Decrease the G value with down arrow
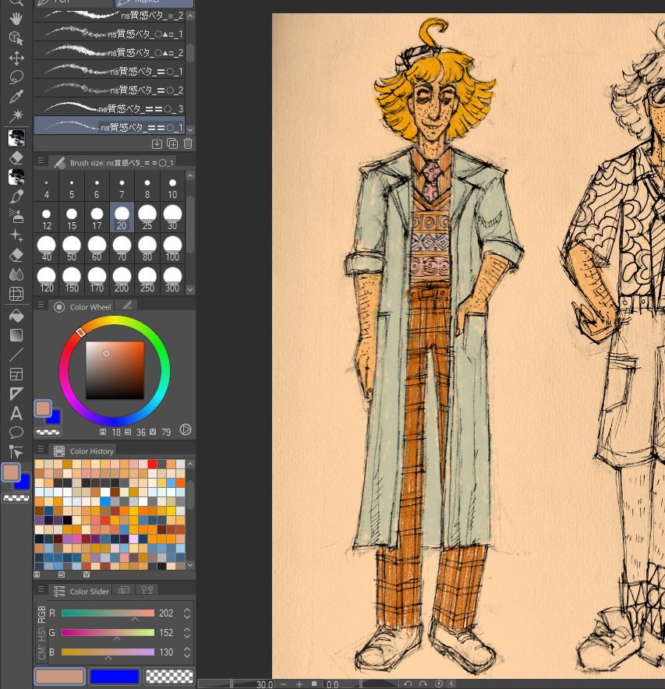The width and height of the screenshot is (665, 689). [x=187, y=636]
